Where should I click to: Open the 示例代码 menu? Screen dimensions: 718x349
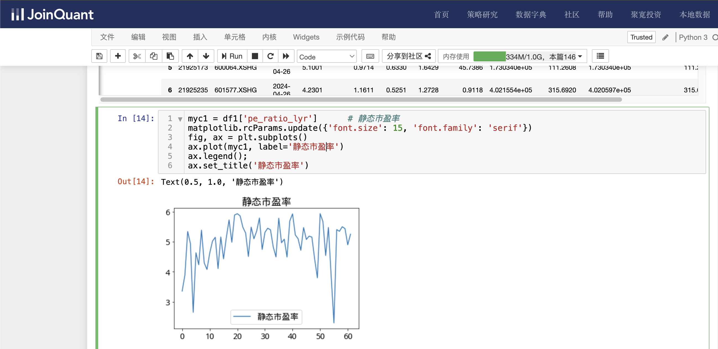(x=350, y=37)
